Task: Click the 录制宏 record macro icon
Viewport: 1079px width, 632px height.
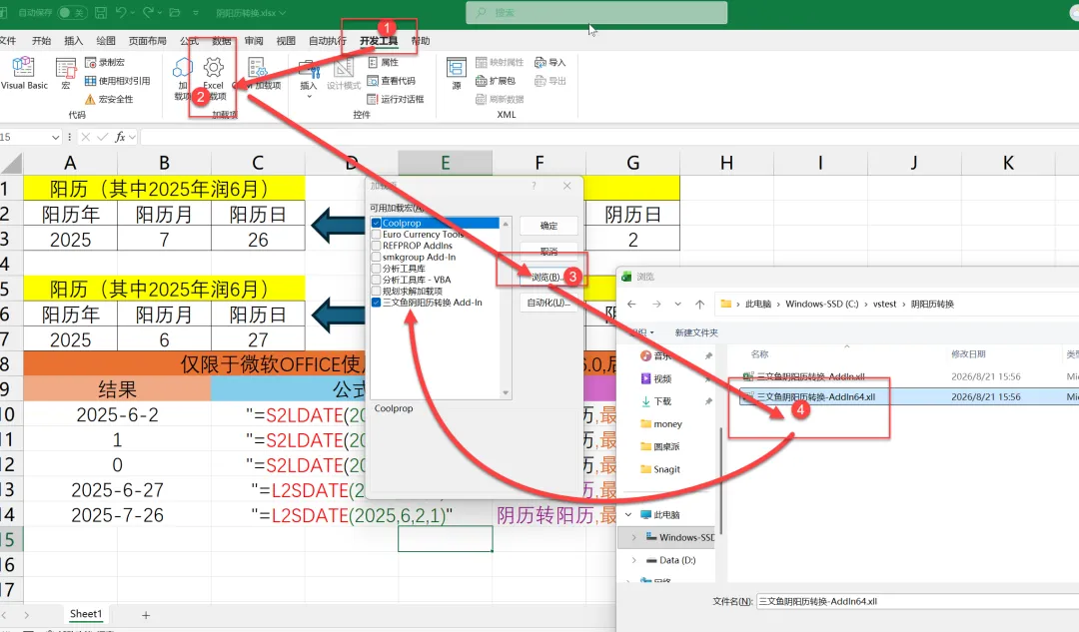Action: coord(90,63)
